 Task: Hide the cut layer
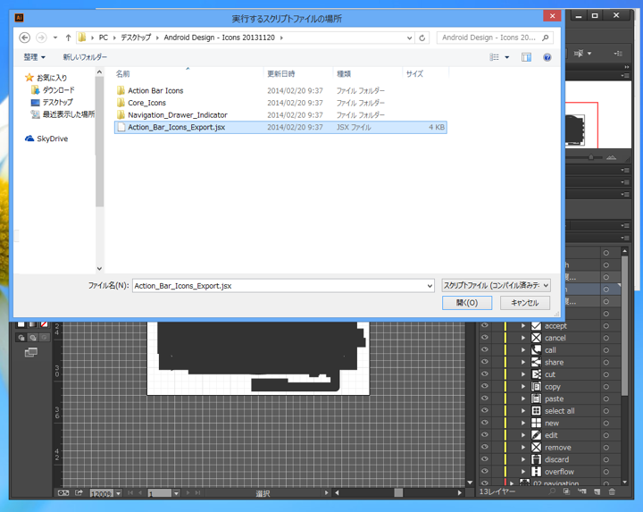point(485,374)
